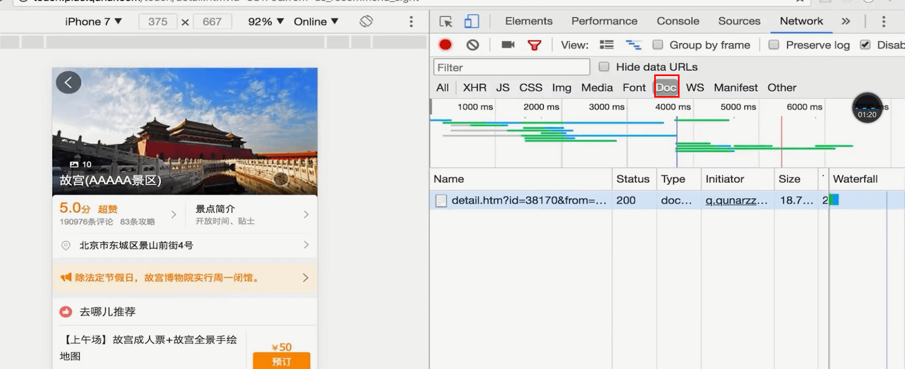Viewport: 905px width, 369px height.
Task: Filter requests by Manifest
Action: pyautogui.click(x=736, y=88)
